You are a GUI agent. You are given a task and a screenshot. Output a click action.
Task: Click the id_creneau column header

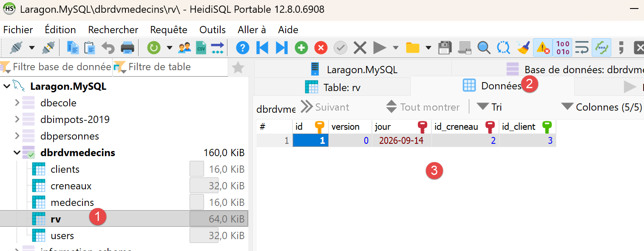[x=465, y=126]
